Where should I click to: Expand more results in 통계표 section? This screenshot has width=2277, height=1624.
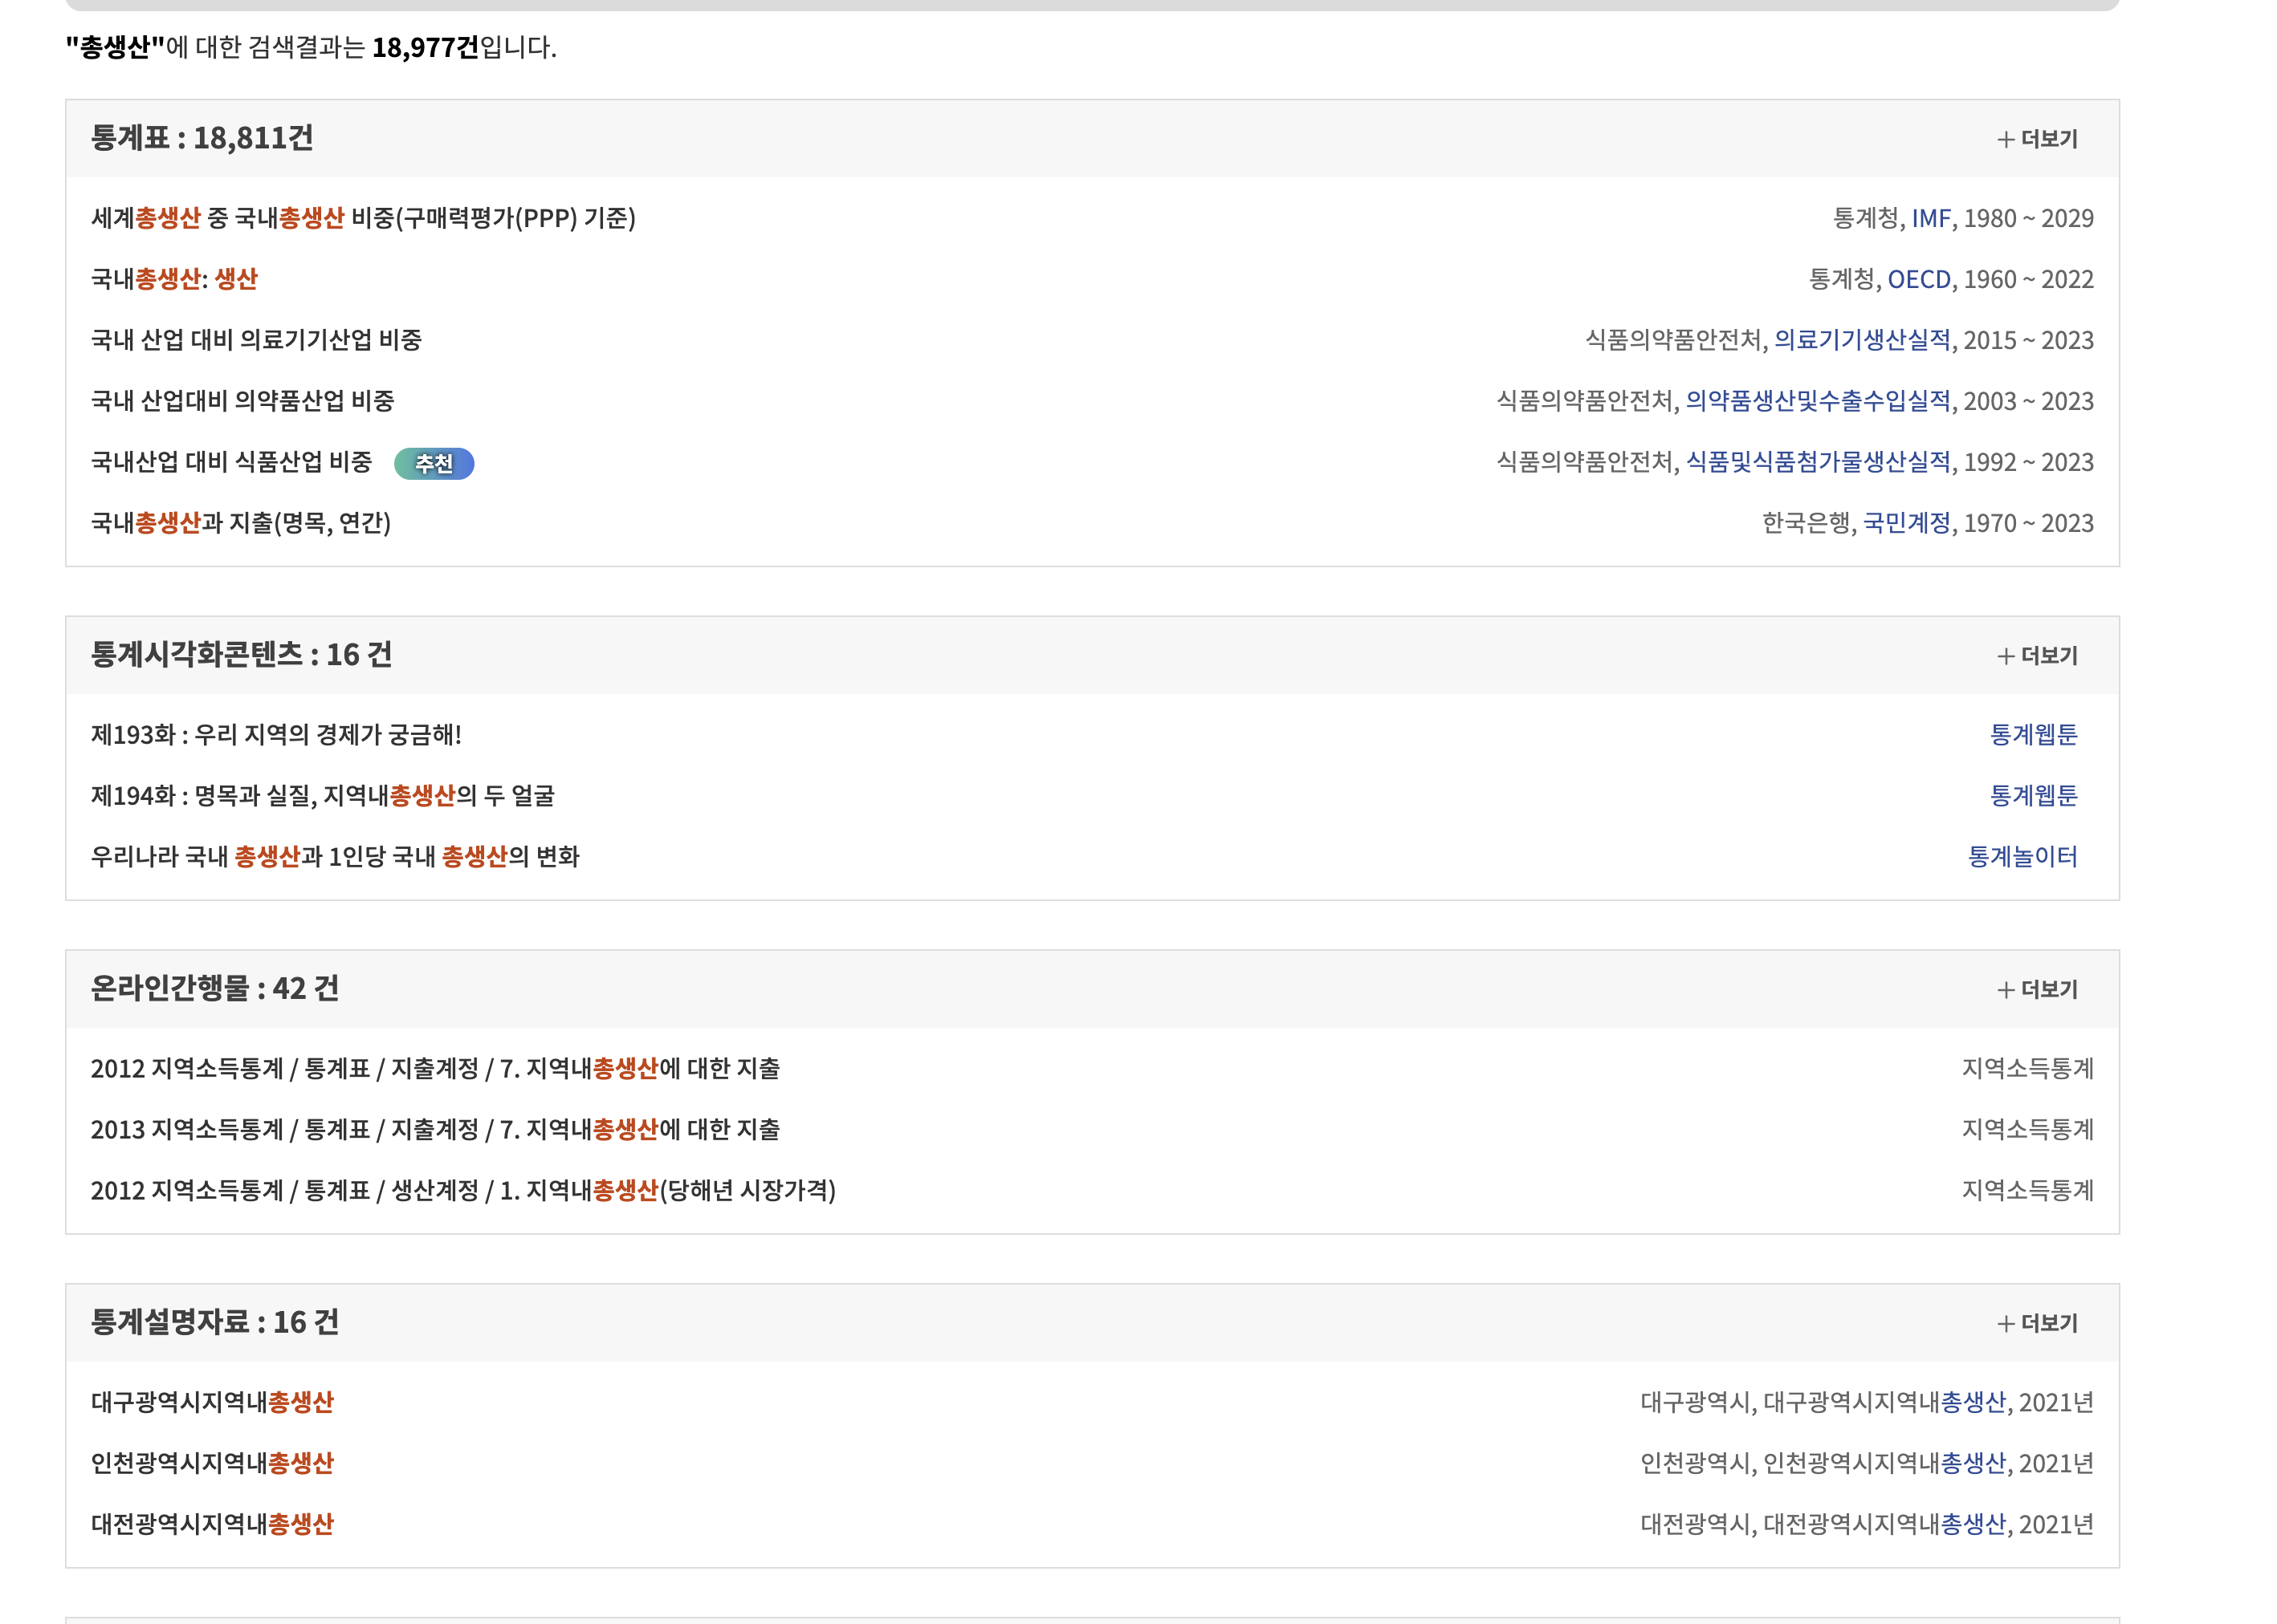tap(2036, 139)
